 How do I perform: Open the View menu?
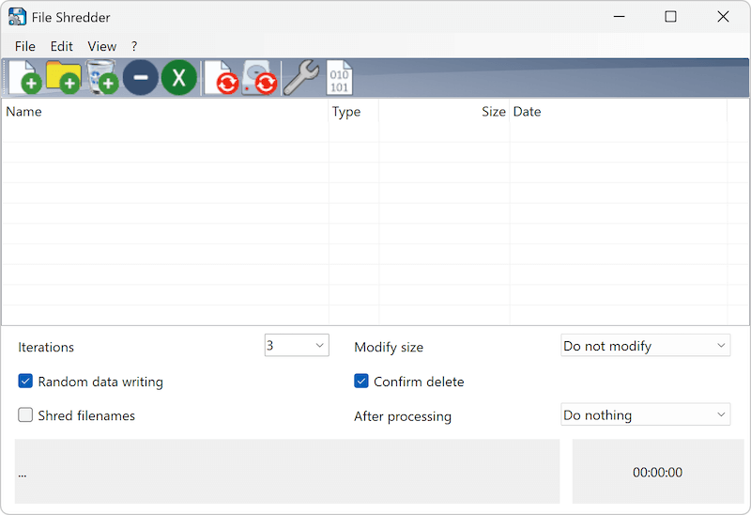click(x=102, y=46)
